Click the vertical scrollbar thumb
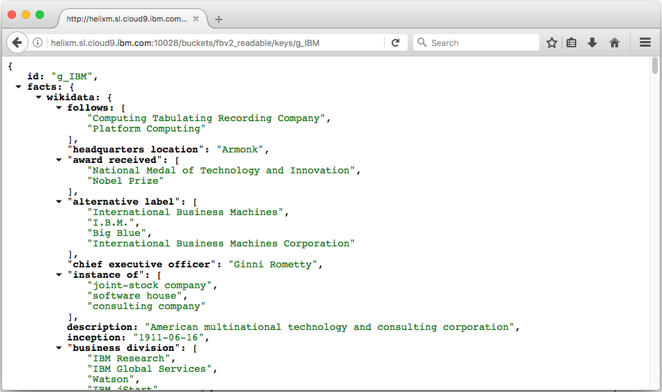Image resolution: width=662 pixels, height=392 pixels. [654, 66]
